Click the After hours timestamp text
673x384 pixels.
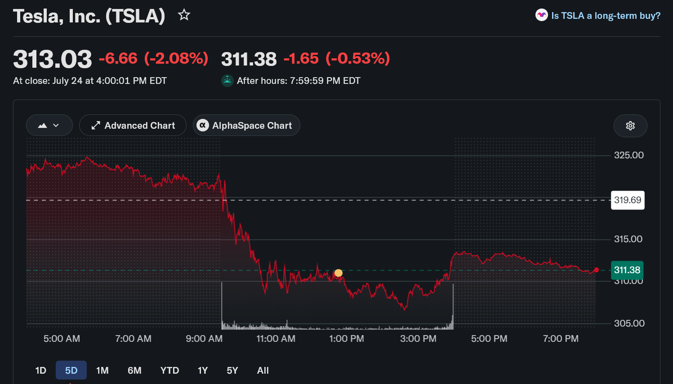tap(299, 81)
